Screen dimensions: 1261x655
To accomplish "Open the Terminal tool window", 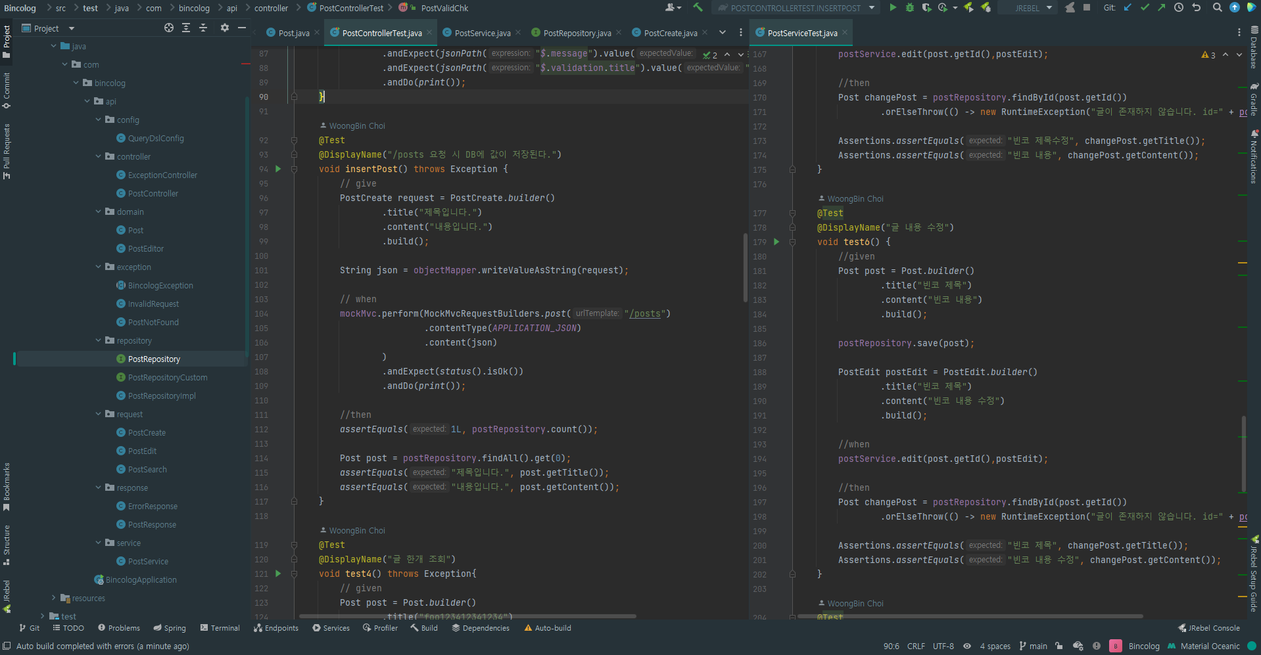I will click(x=220, y=628).
